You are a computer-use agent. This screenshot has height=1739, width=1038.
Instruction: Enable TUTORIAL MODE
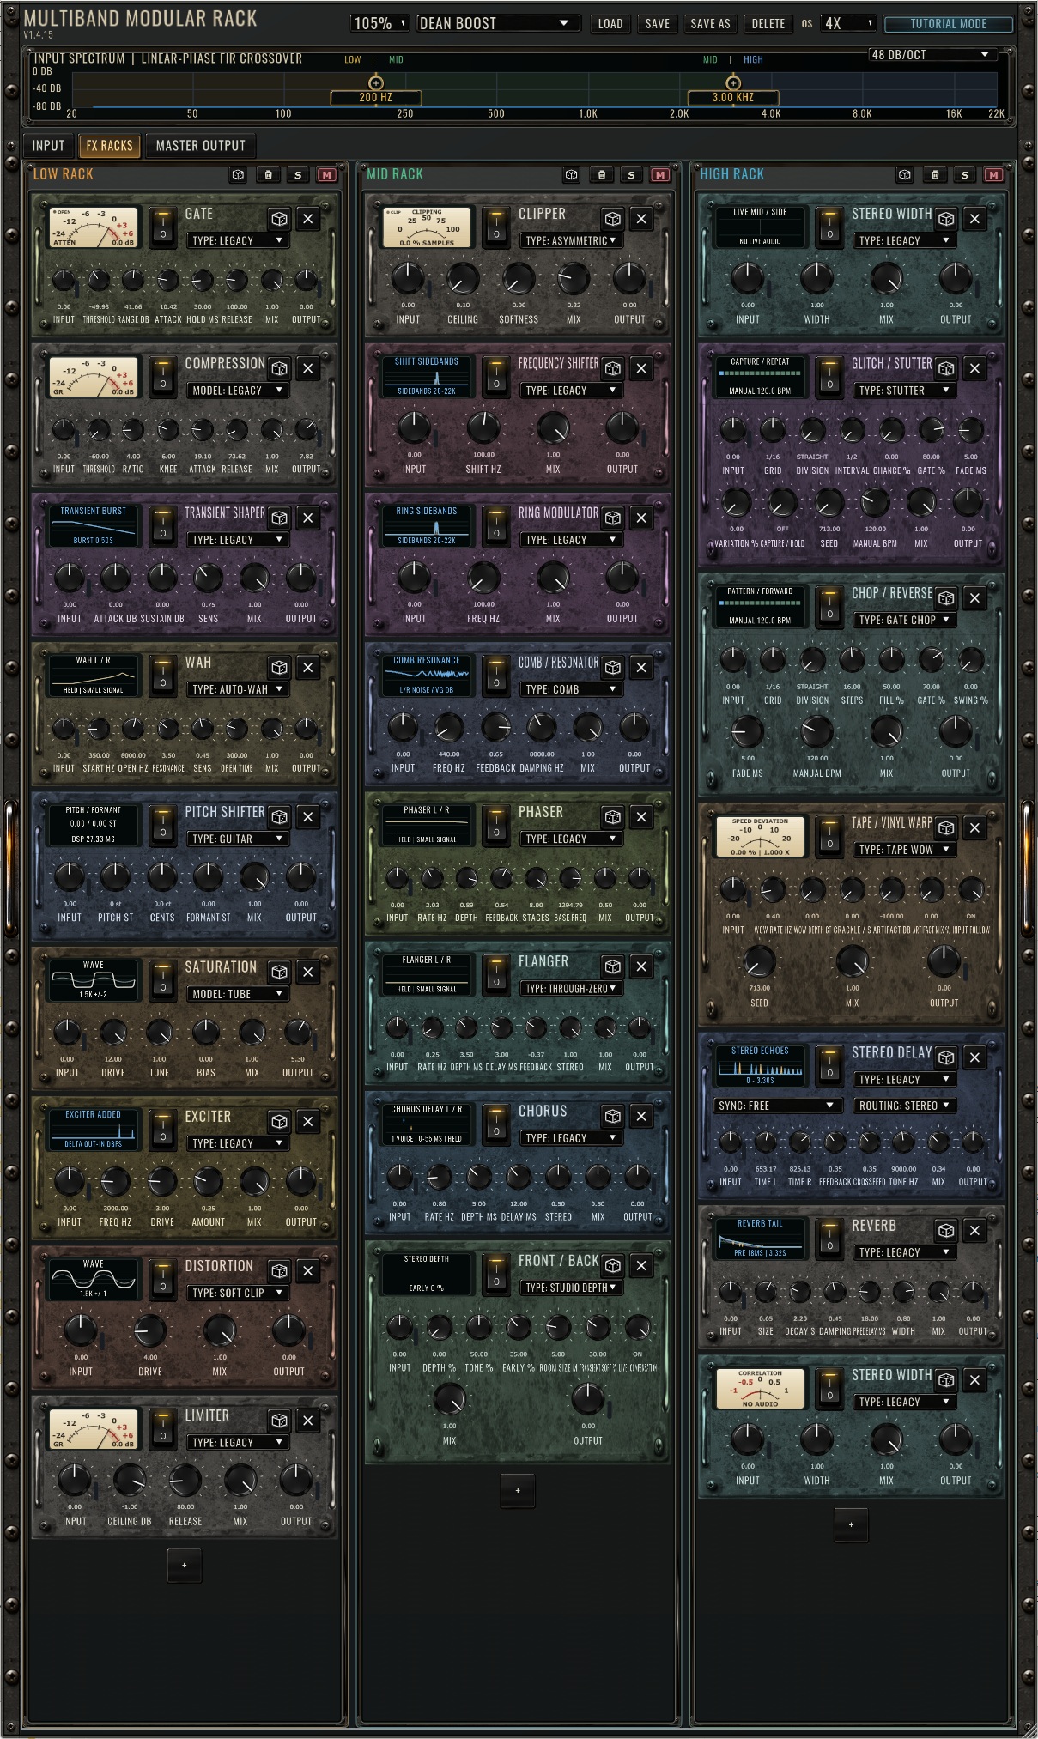[x=949, y=24]
